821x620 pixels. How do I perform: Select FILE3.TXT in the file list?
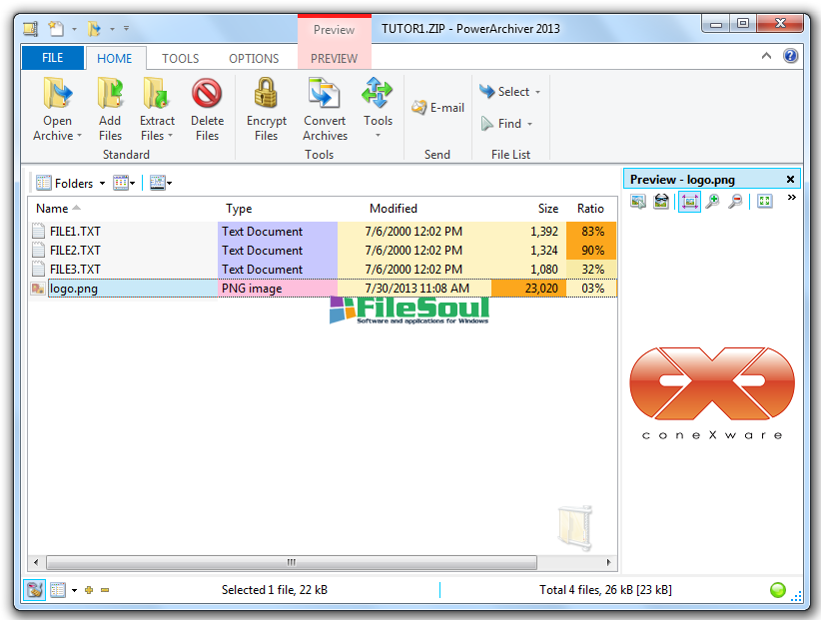pos(75,269)
